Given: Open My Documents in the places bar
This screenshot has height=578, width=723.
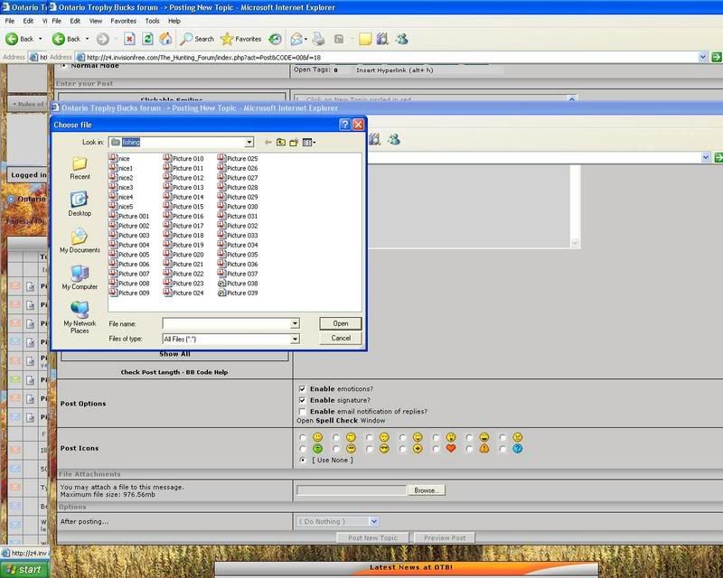Looking at the screenshot, I should 80,240.
